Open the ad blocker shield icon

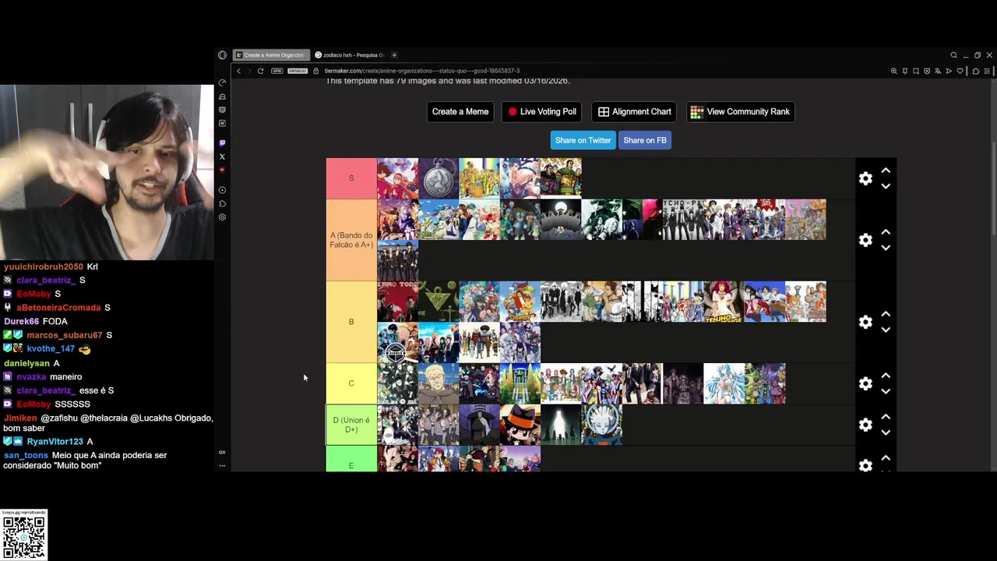click(926, 71)
